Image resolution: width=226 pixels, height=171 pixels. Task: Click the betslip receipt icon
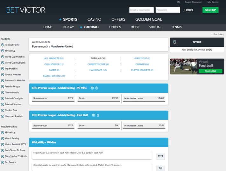(175, 42)
